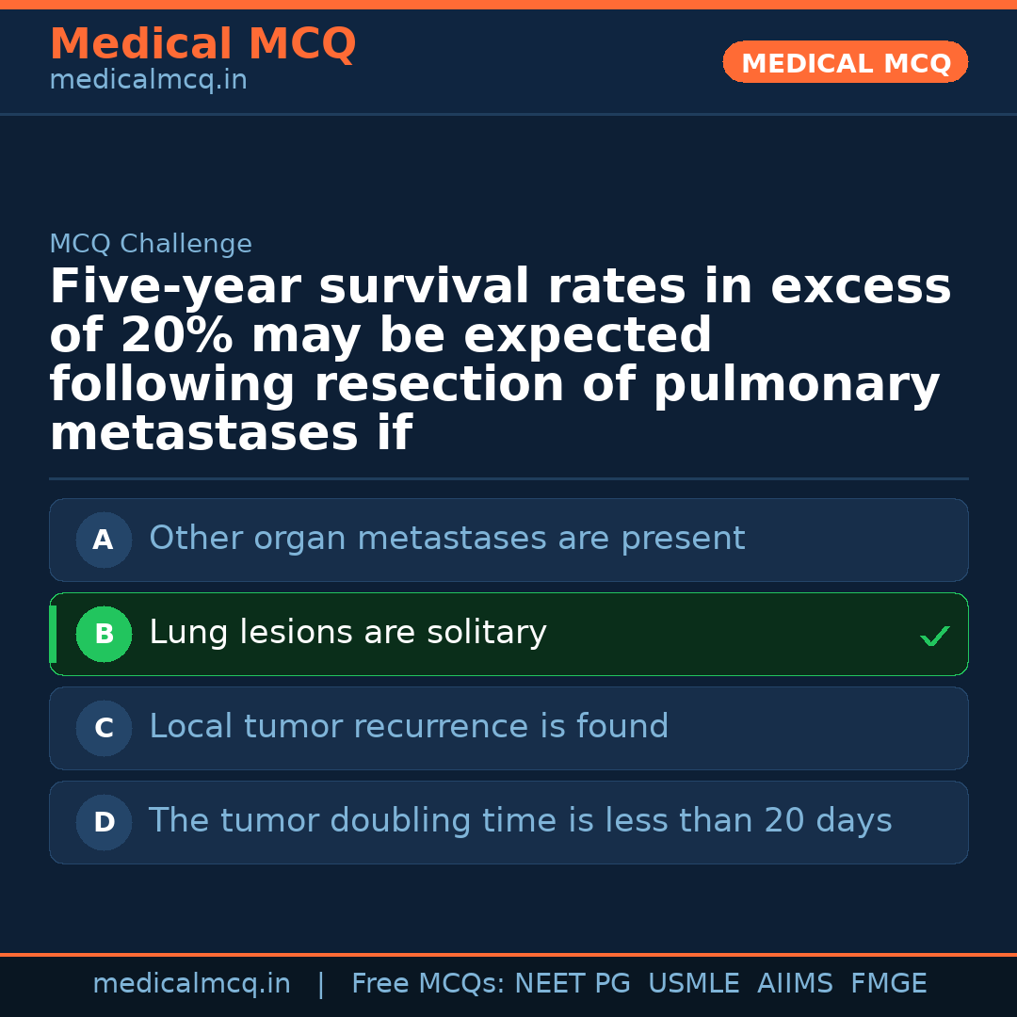Select 'The tumor doubling time' answer
The width and height of the screenshot is (1017, 1017).
click(x=520, y=821)
